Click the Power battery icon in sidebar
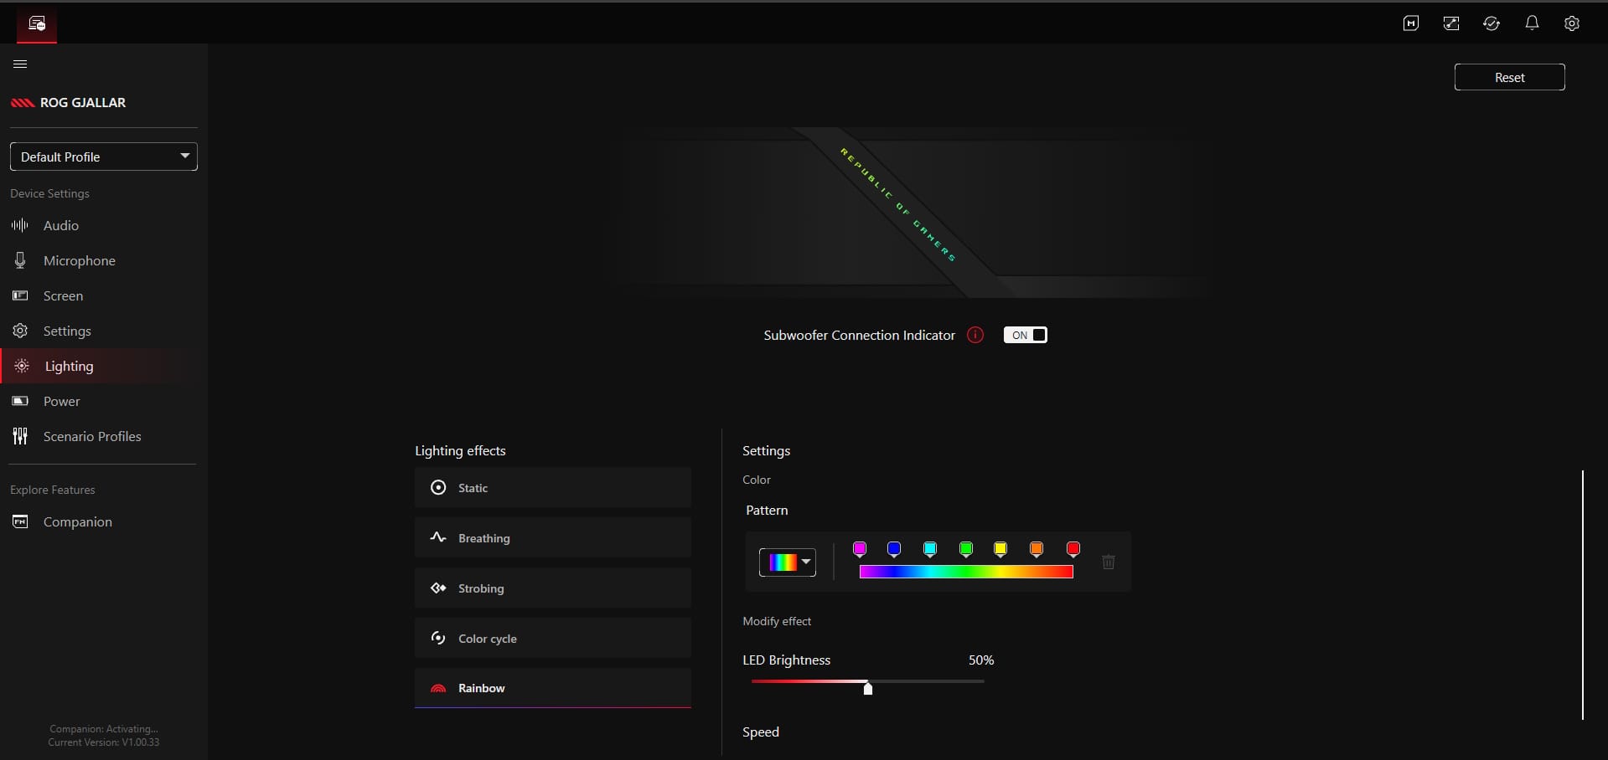This screenshot has height=760, width=1608. coord(20,401)
